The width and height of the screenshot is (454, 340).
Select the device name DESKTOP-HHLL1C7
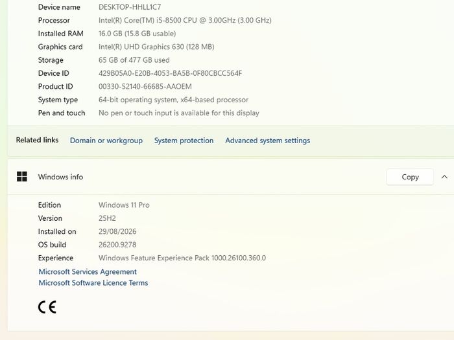tap(130, 7)
